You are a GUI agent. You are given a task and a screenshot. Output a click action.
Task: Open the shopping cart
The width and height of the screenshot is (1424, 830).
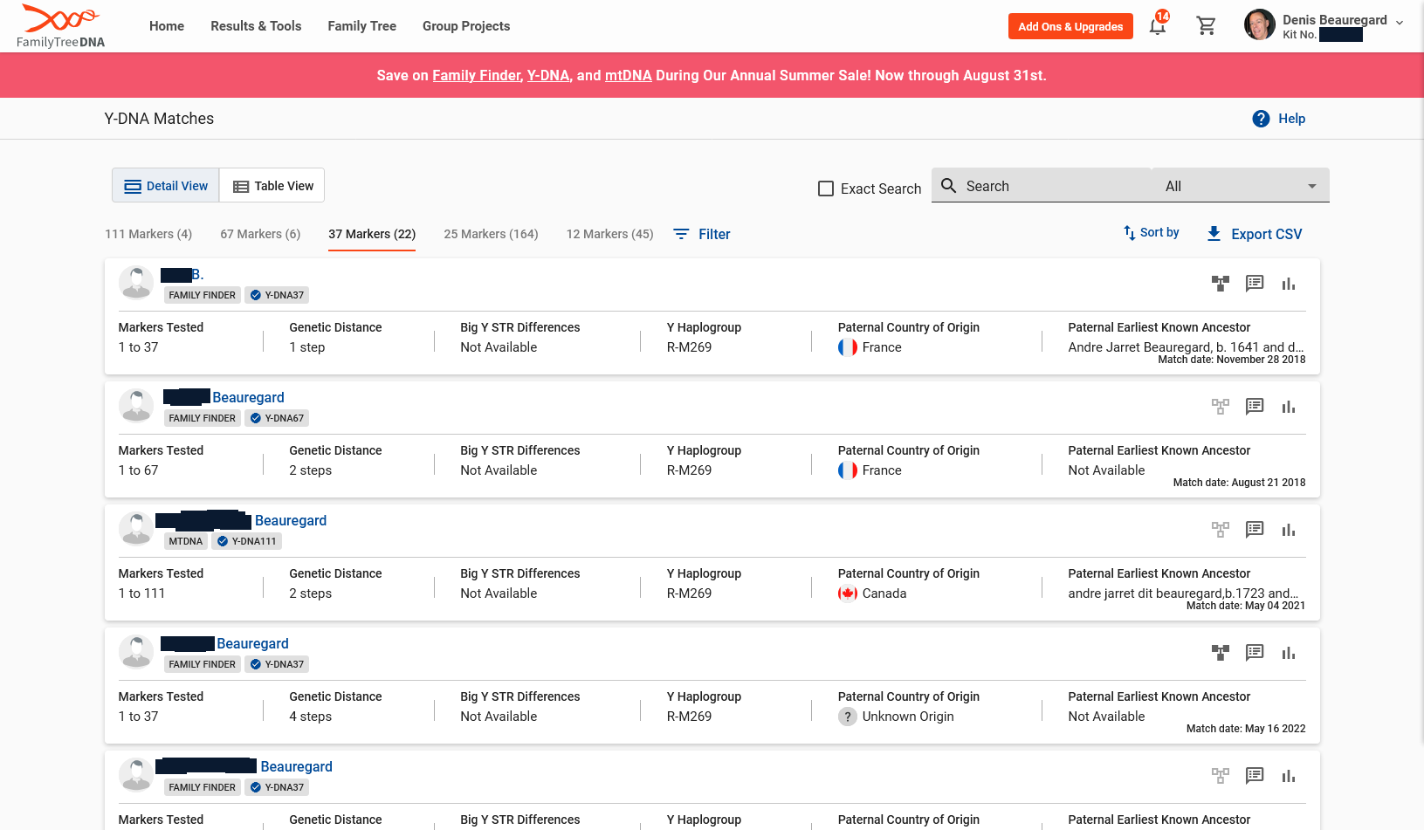1207,26
